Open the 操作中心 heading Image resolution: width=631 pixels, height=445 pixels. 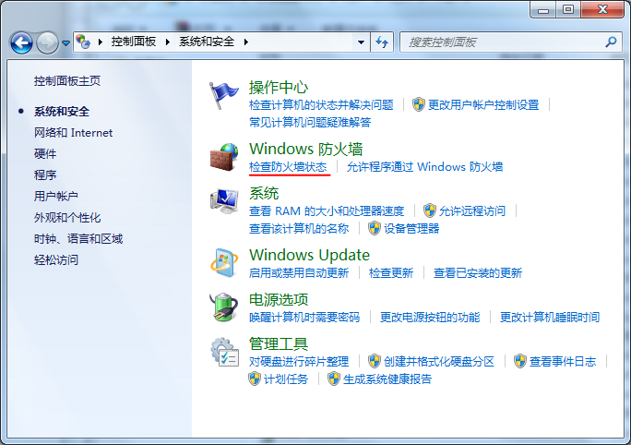(x=279, y=87)
